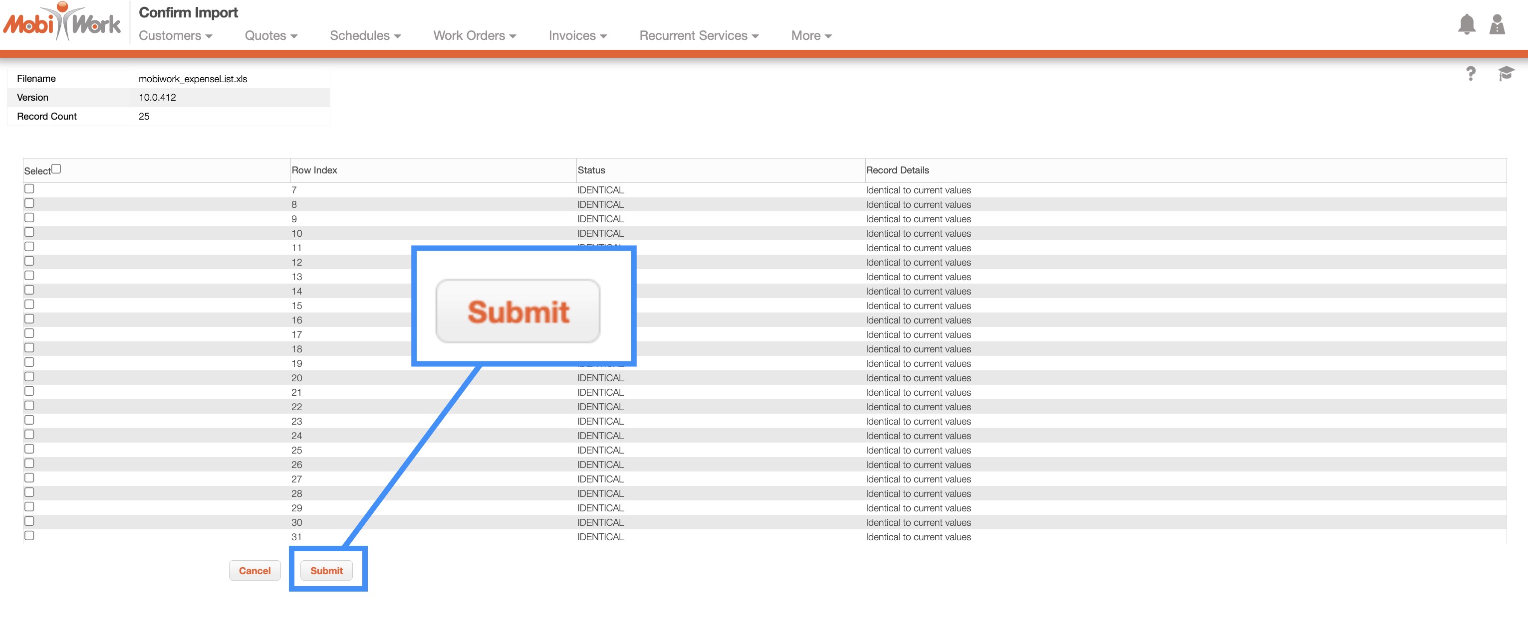Open the Schedules menu
The height and width of the screenshot is (621, 1528).
365,35
